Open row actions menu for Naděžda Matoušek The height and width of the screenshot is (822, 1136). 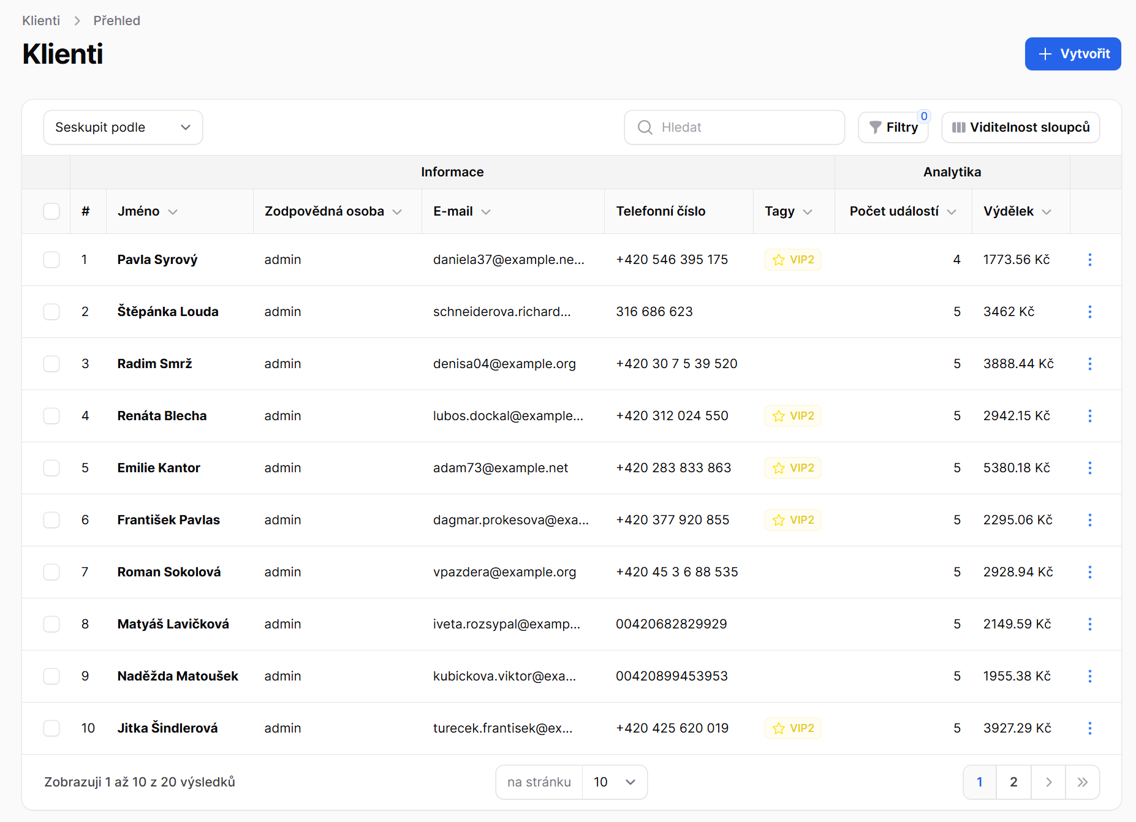tap(1089, 676)
